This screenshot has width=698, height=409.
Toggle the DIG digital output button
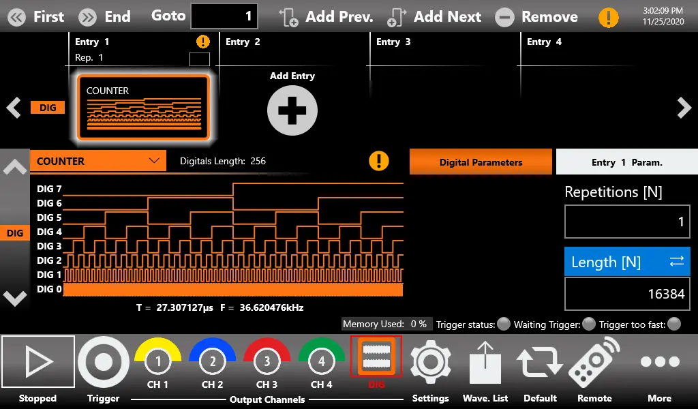376,358
